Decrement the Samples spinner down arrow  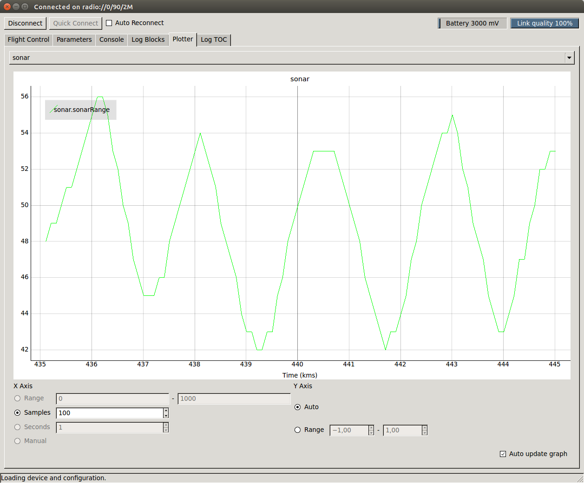166,415
